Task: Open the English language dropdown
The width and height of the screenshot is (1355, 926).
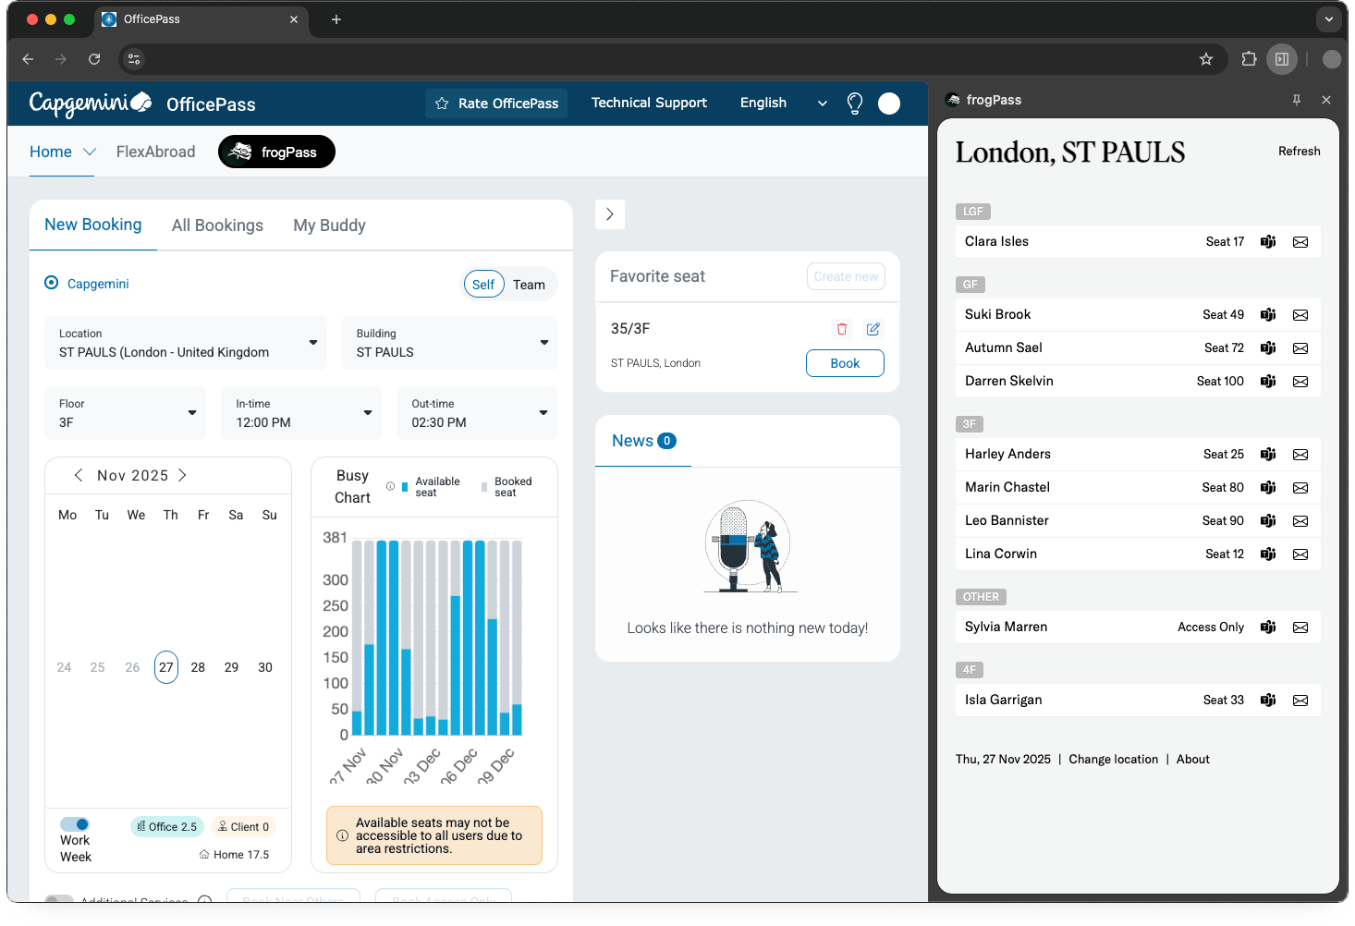Action: point(783,104)
